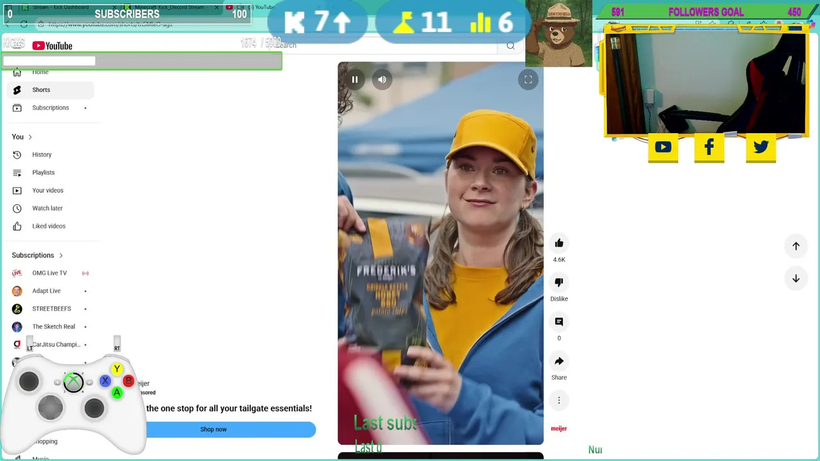Pause the playing Short video

[354, 79]
